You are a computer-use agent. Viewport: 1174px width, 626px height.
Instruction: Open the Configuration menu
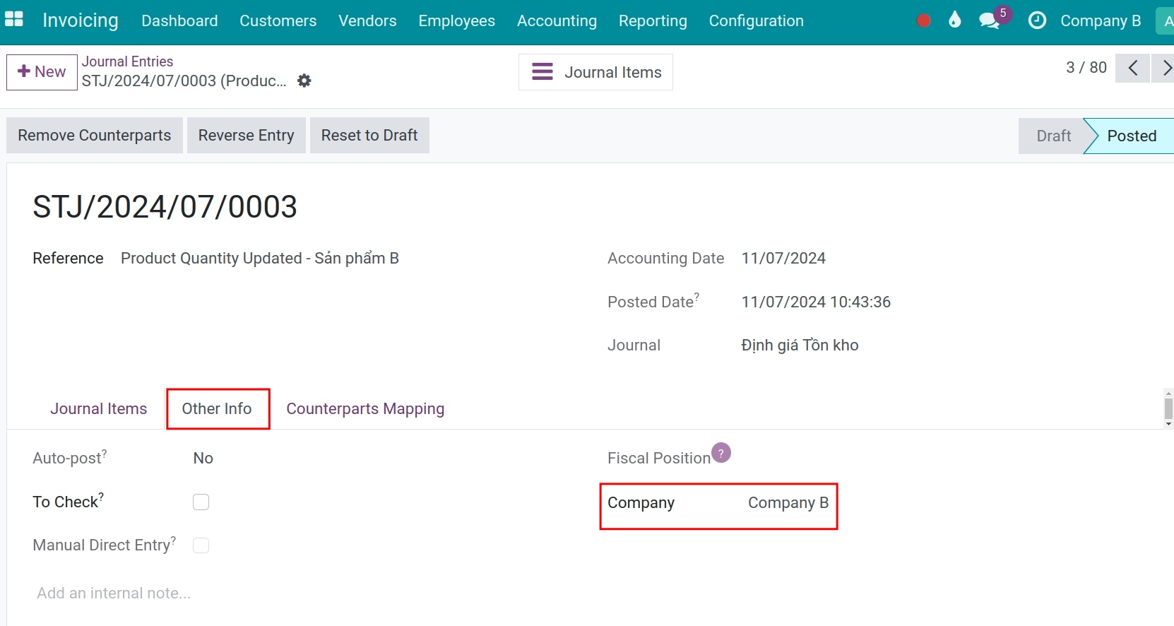757,20
